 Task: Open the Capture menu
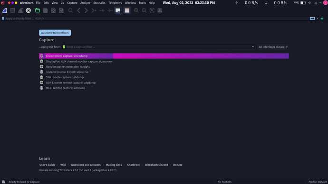[x=72, y=3]
